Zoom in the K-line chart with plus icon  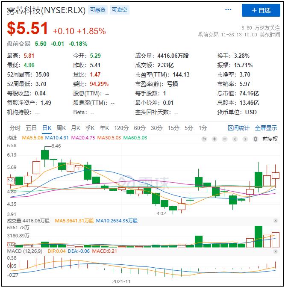pos(214,139)
